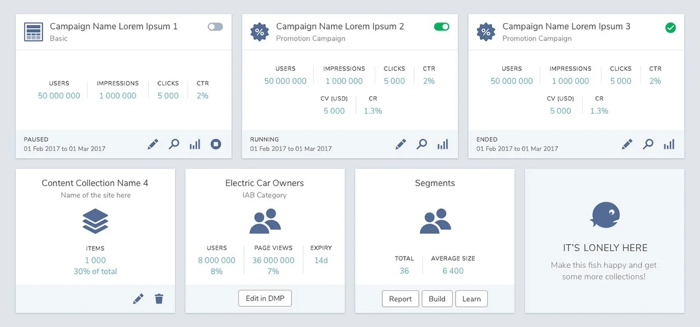The width and height of the screenshot is (700, 327).
Task: Click the RUNNING status text
Action: 264,139
